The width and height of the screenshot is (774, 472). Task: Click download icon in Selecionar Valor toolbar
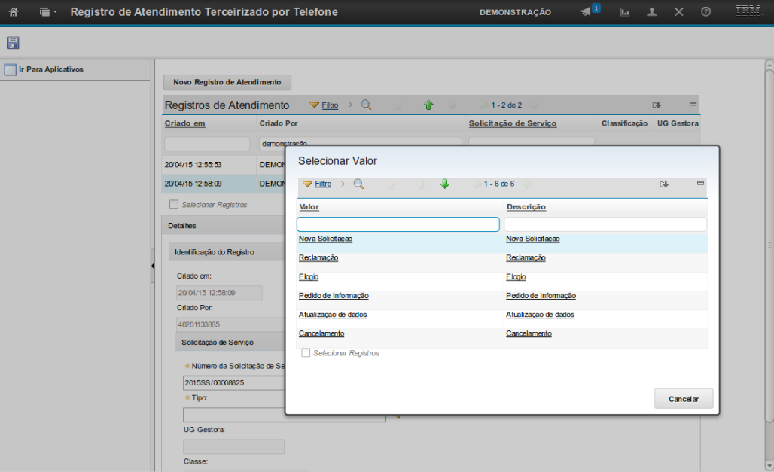tap(664, 184)
